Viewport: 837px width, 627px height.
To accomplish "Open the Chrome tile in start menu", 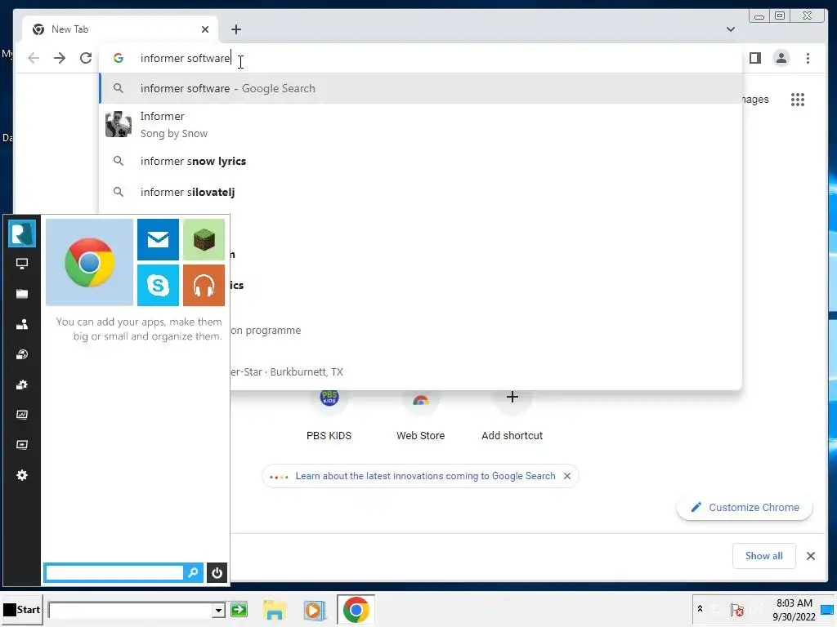I will tap(89, 262).
